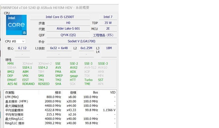Select the LFM (Min) row

pos(60,97)
